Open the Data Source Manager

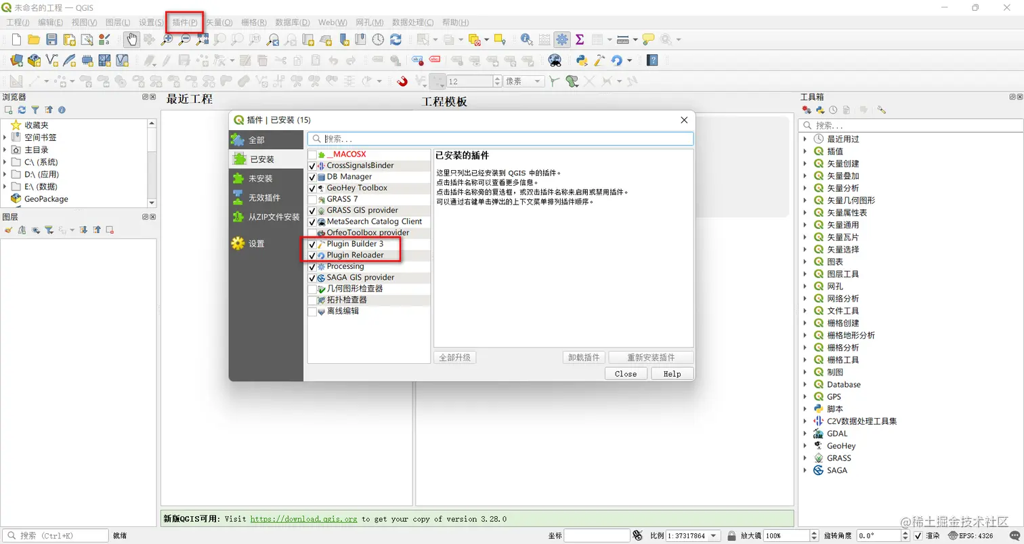(x=16, y=60)
